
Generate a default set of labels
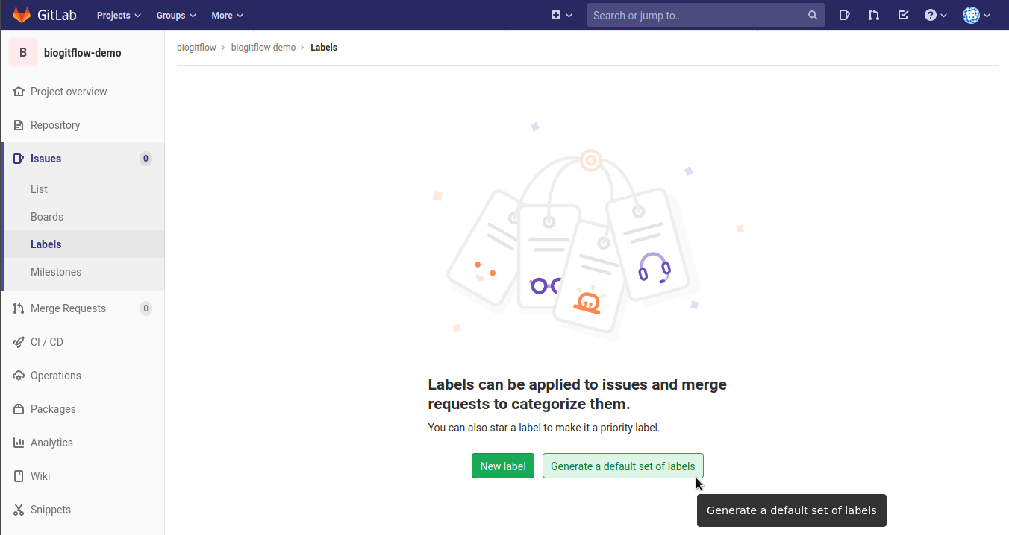[623, 466]
